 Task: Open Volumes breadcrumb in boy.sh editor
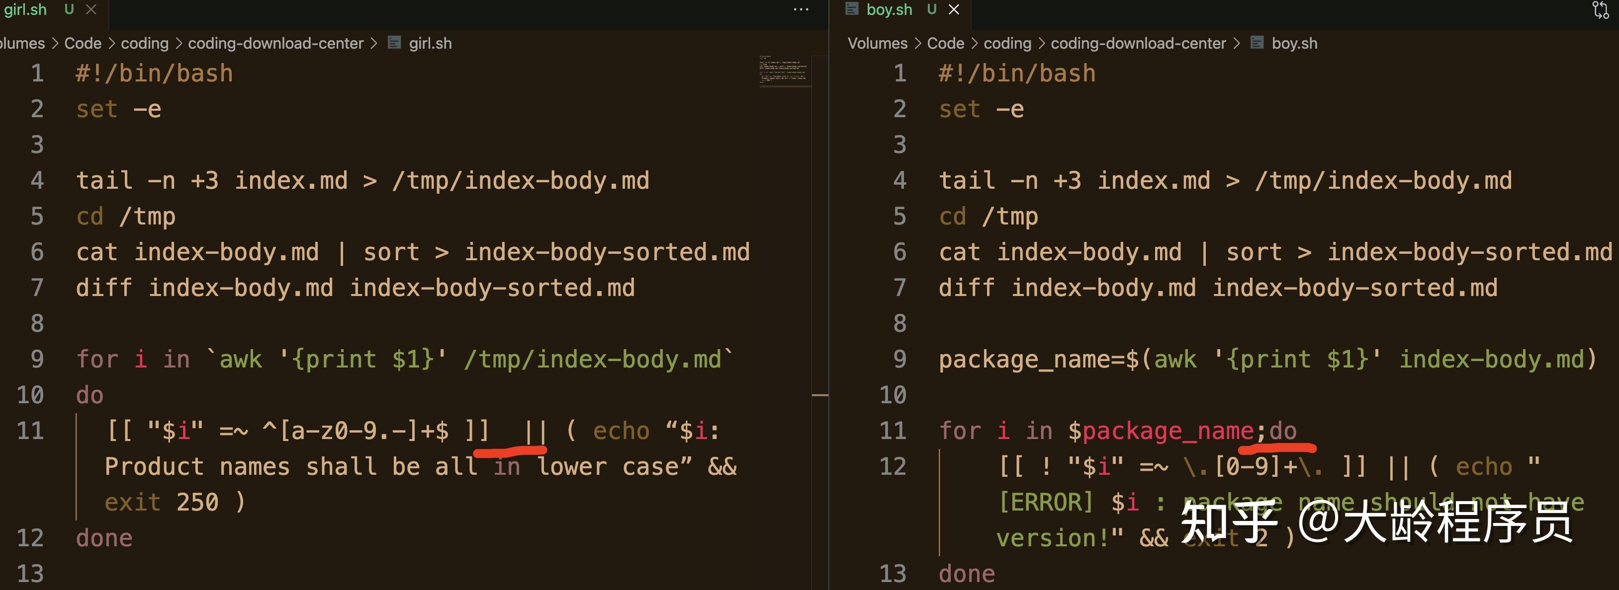coord(877,43)
